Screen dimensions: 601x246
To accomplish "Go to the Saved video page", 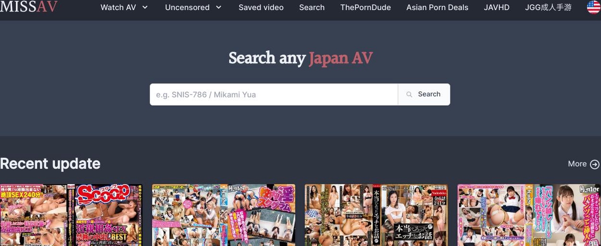I will [x=261, y=7].
